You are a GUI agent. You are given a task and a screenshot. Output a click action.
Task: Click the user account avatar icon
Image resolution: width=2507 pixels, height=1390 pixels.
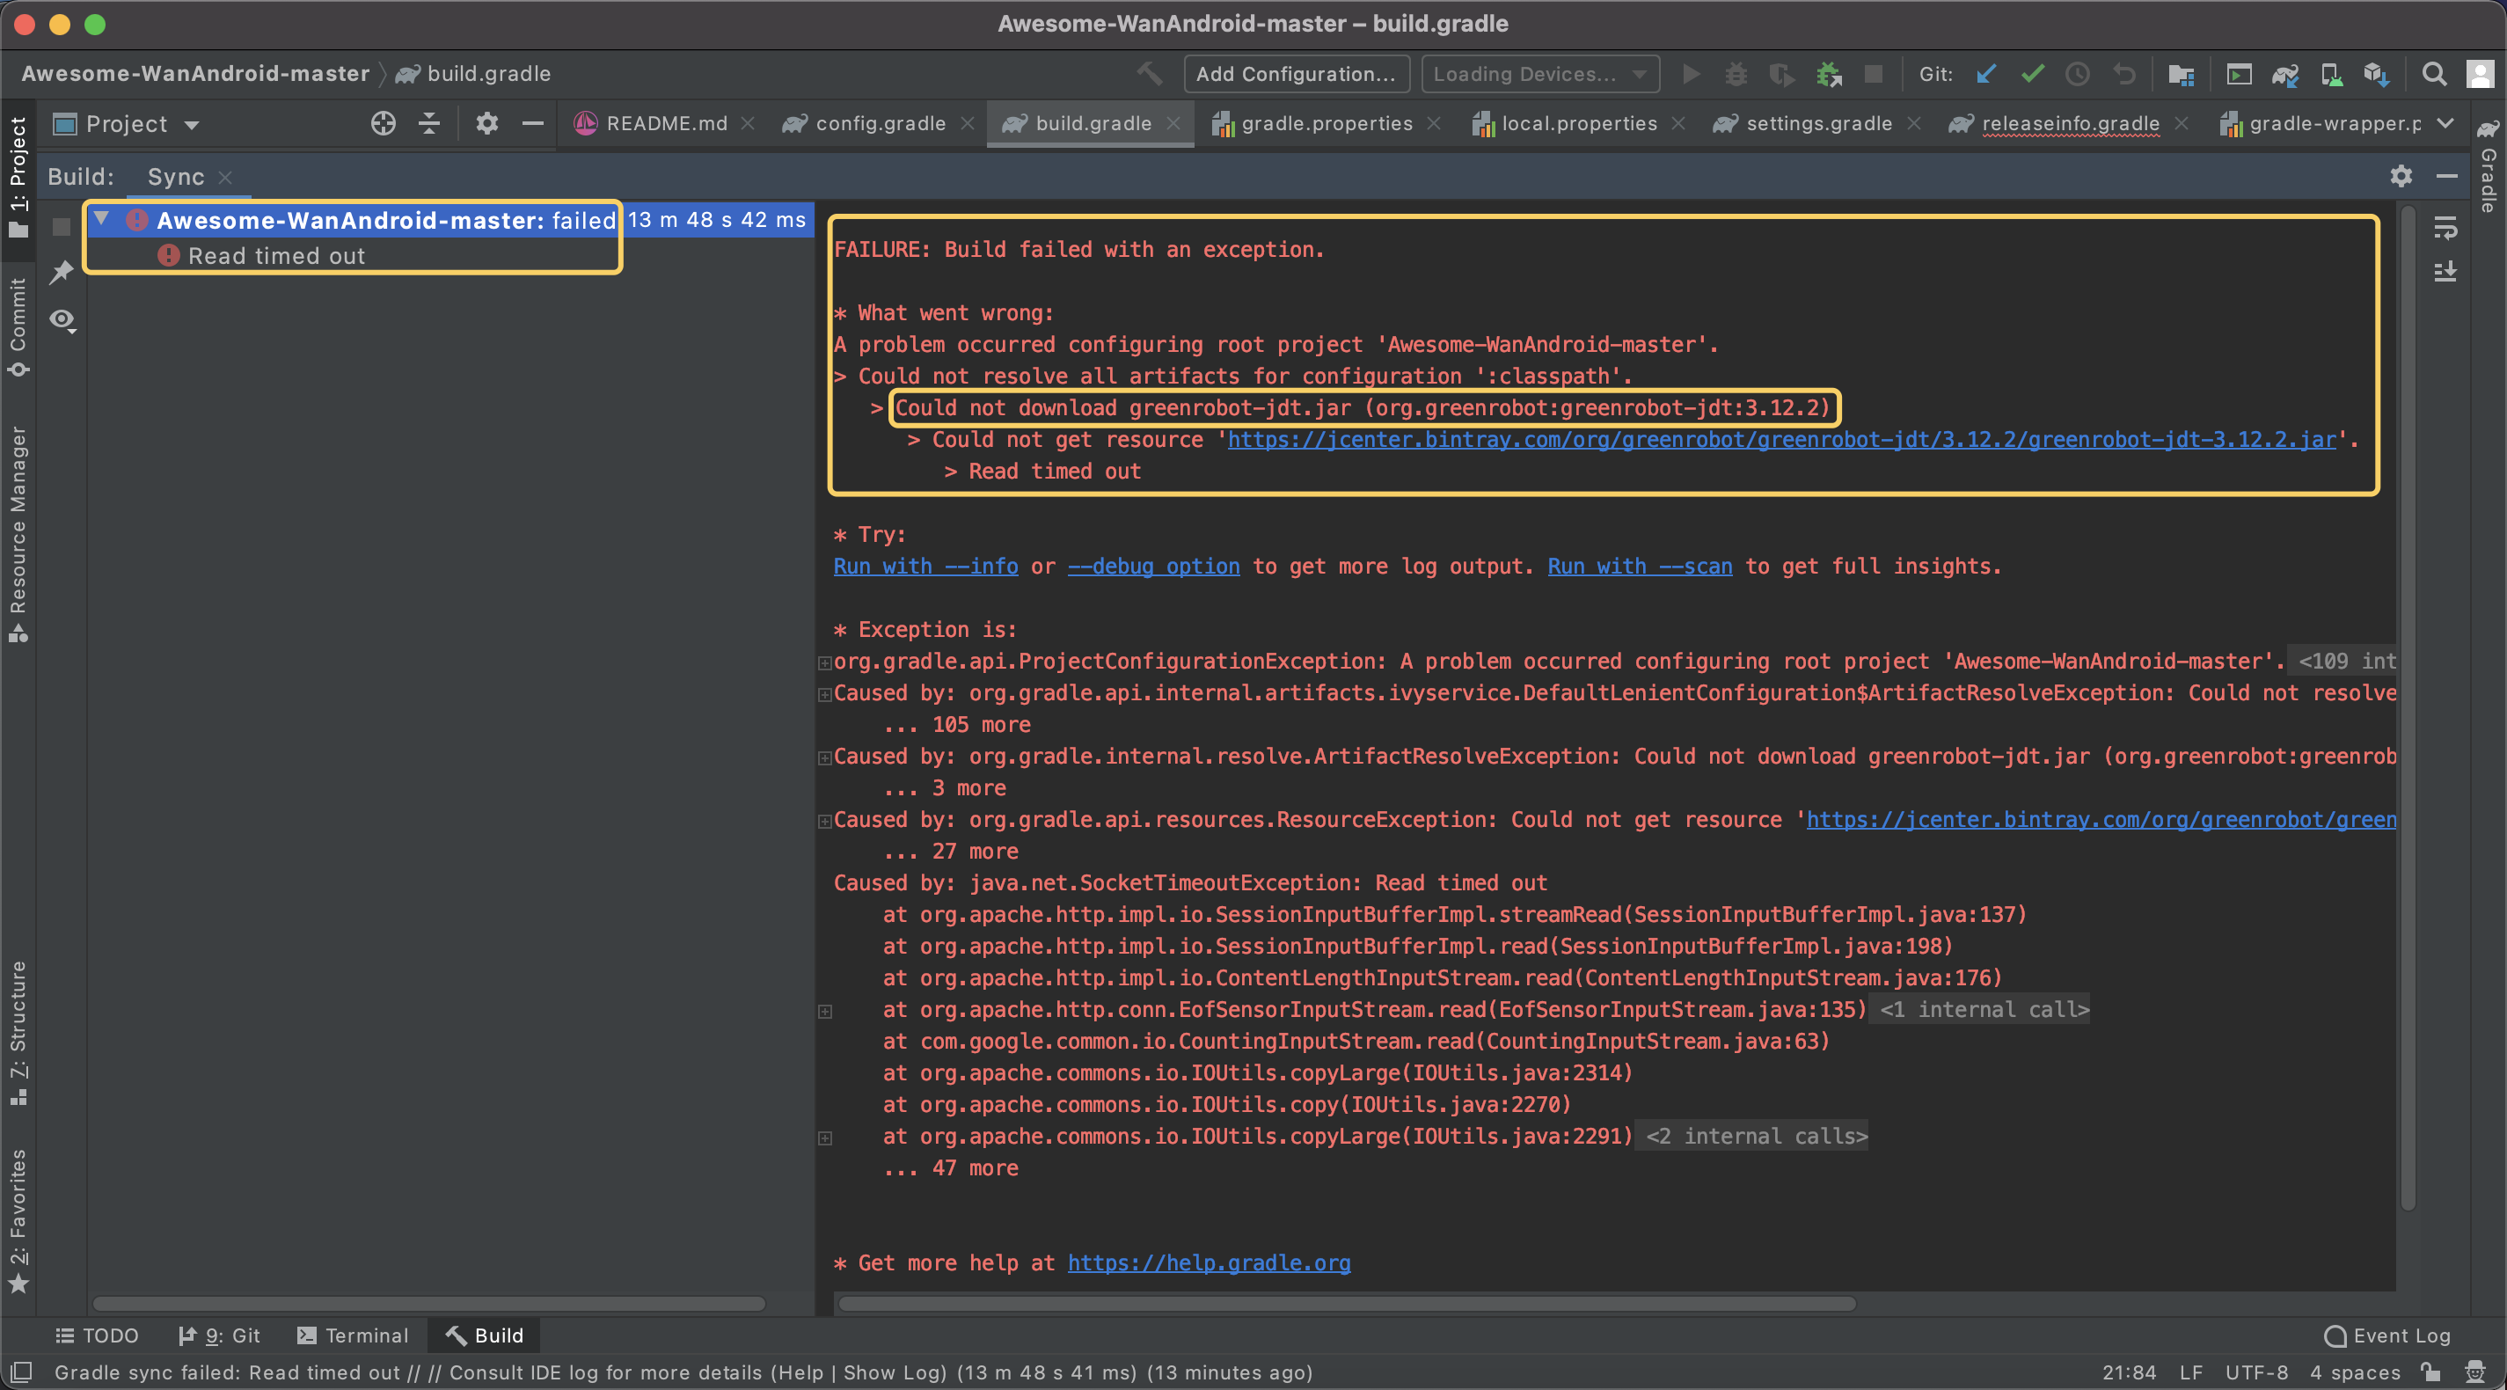(2480, 74)
